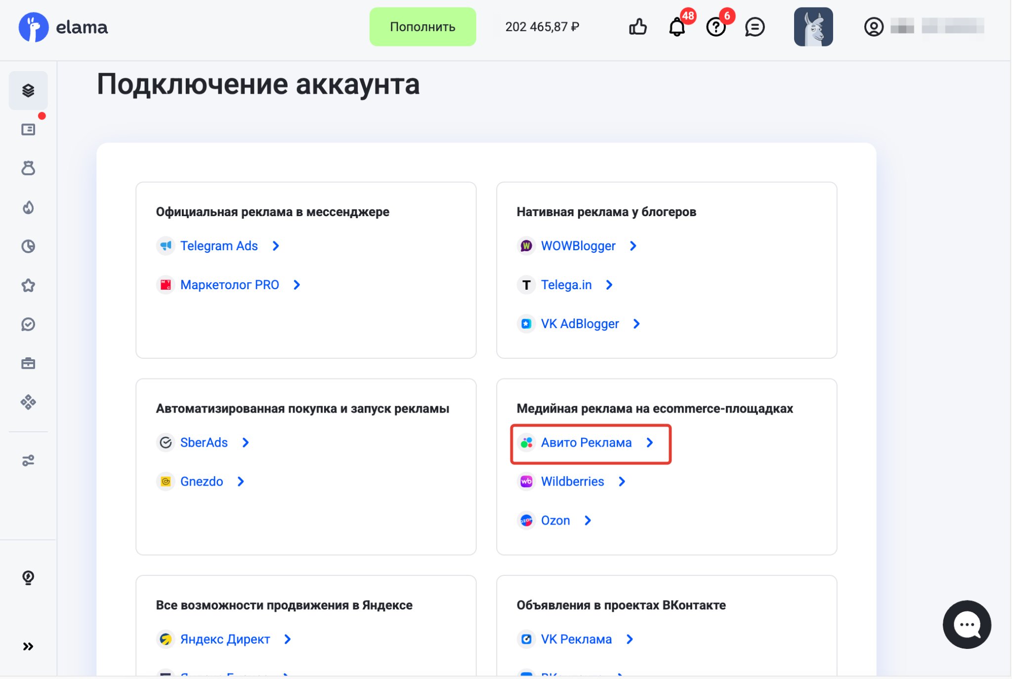Viewport: 1012px width, 679px height.
Task: Open the VK AdBlogger link
Action: (580, 323)
